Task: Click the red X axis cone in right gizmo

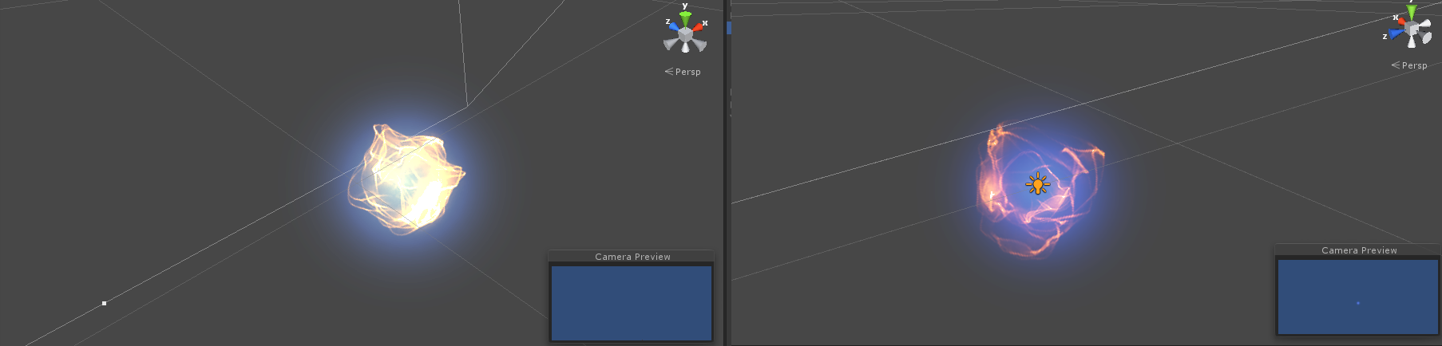Action: click(x=1401, y=20)
